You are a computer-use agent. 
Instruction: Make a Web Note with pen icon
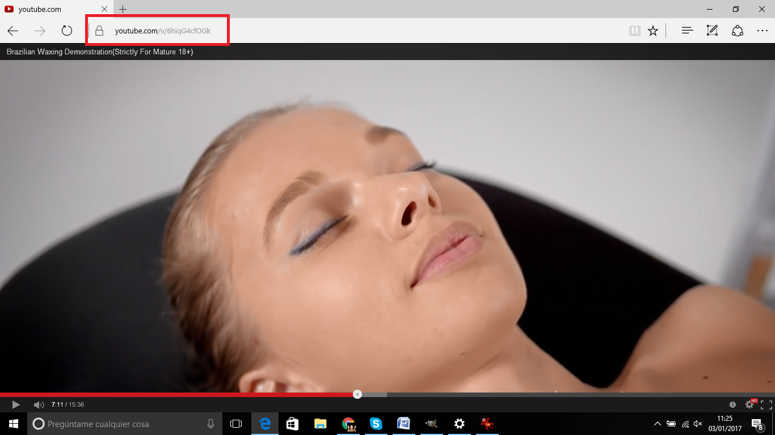pyautogui.click(x=712, y=31)
